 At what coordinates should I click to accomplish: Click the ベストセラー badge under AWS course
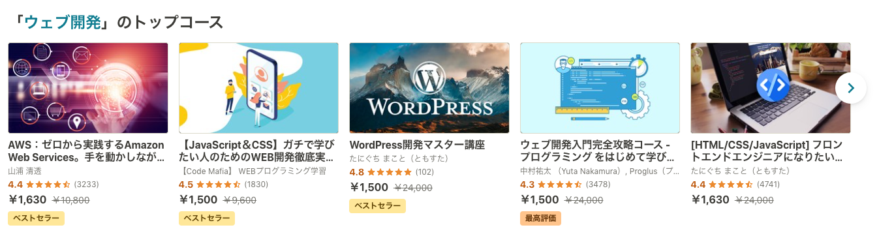click(36, 218)
